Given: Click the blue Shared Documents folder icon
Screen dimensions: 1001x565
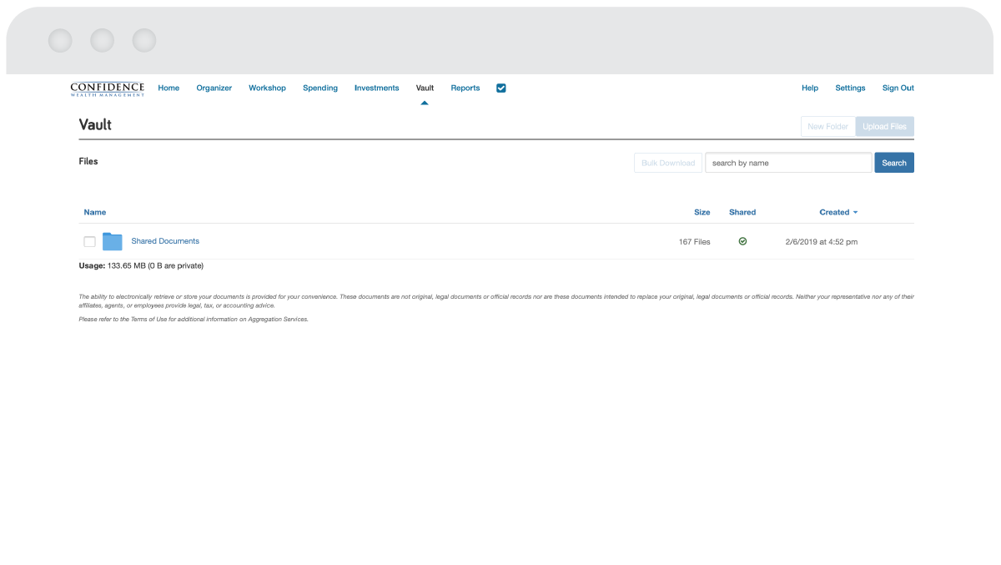Looking at the screenshot, I should [x=112, y=242].
